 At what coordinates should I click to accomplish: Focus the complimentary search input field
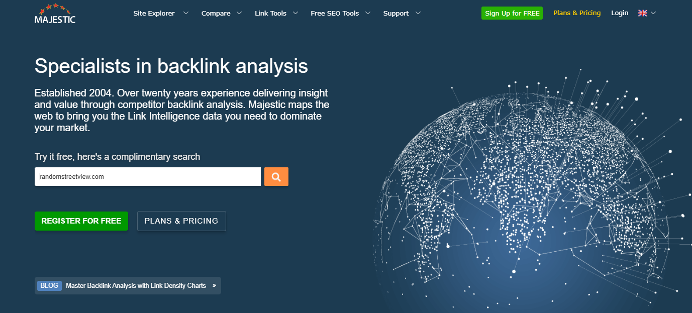pos(148,177)
